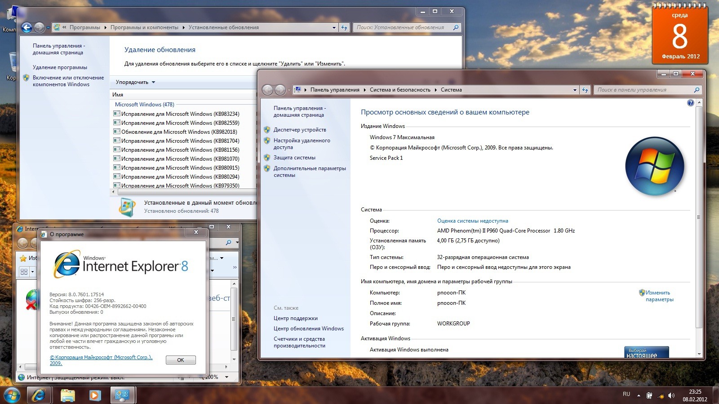
Task: Select 'Система' breadcrumb segment
Action: click(451, 90)
